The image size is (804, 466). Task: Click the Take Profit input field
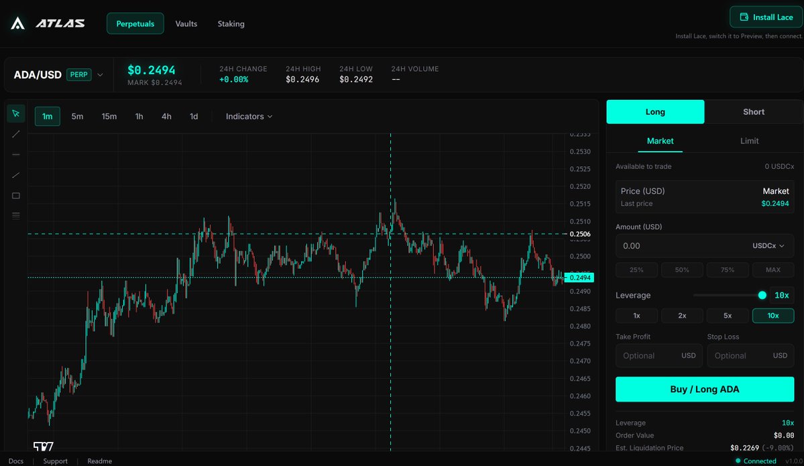point(659,356)
